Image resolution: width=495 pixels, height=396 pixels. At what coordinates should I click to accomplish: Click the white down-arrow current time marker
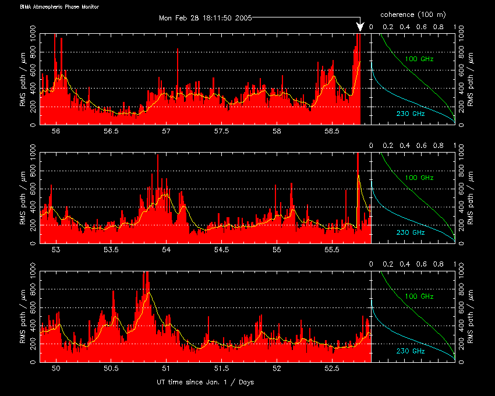pos(360,26)
